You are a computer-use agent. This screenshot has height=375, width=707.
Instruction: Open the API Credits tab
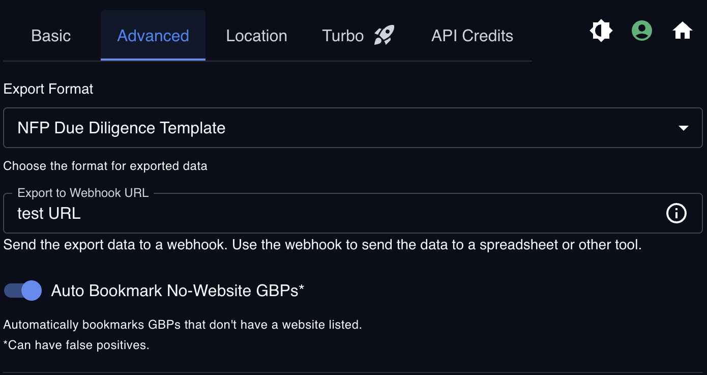pos(472,36)
